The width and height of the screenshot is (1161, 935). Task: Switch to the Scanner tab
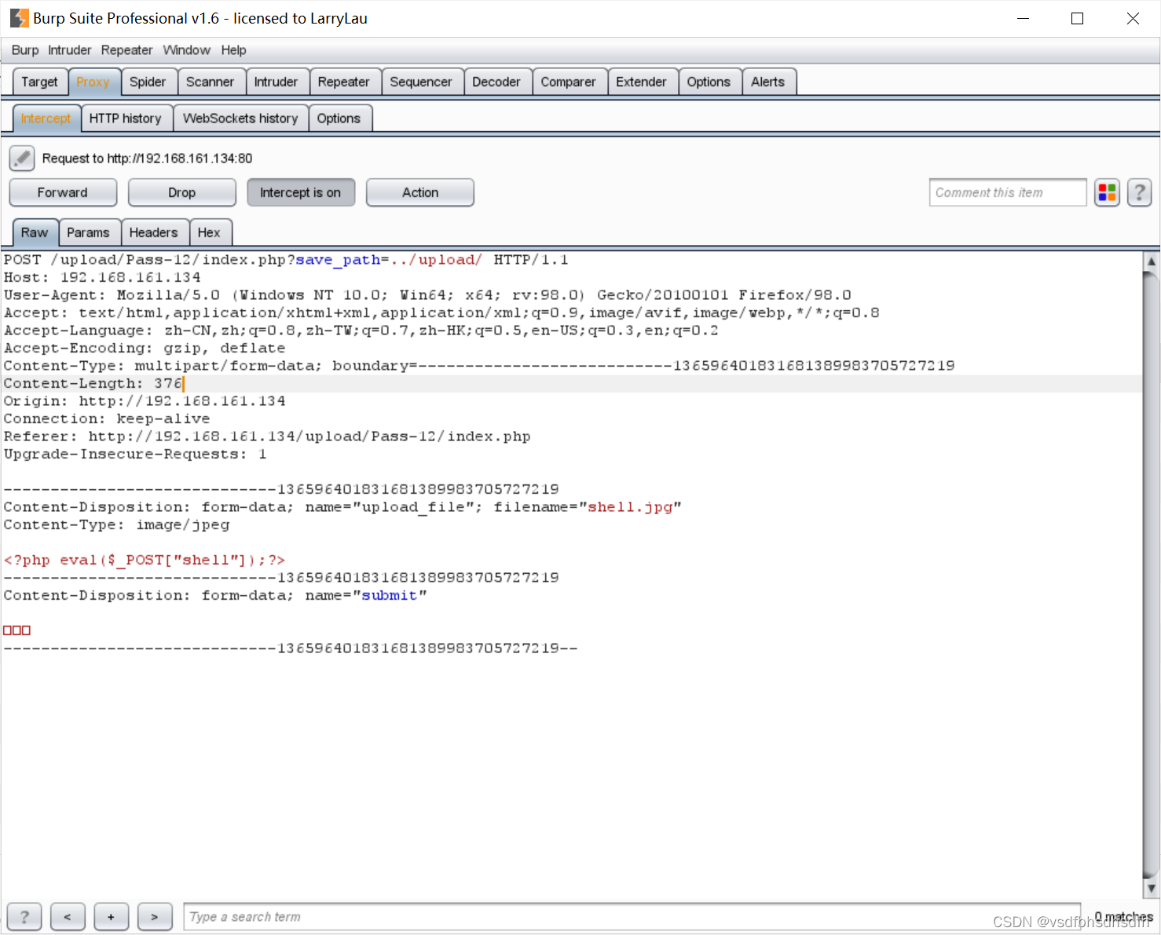[210, 82]
